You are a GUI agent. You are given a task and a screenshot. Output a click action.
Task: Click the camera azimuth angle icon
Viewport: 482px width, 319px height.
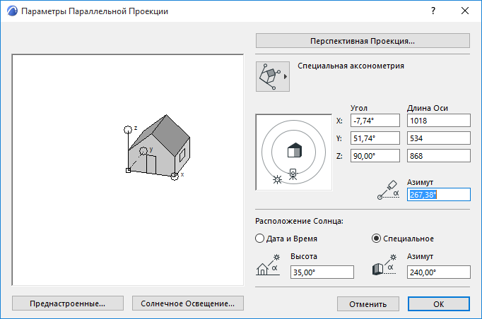point(388,190)
